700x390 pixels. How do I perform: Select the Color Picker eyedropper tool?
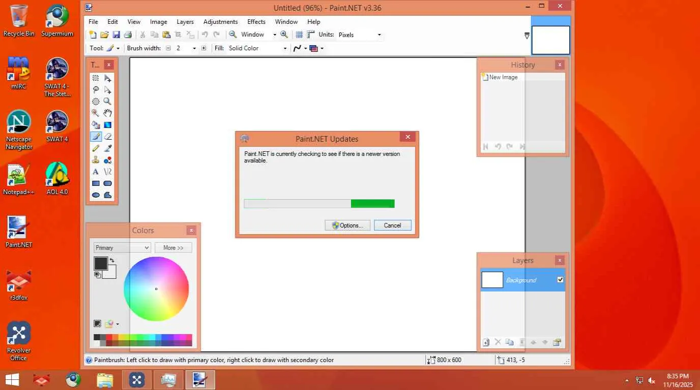pyautogui.click(x=108, y=148)
